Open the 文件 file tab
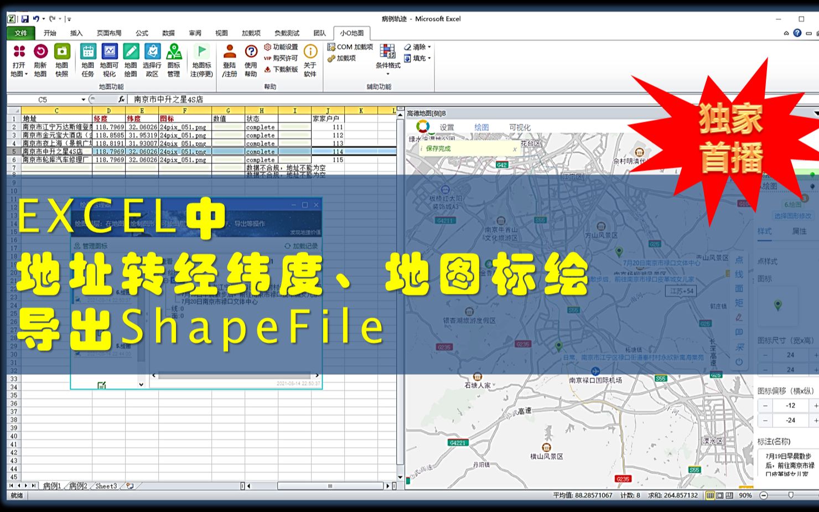 coord(21,33)
